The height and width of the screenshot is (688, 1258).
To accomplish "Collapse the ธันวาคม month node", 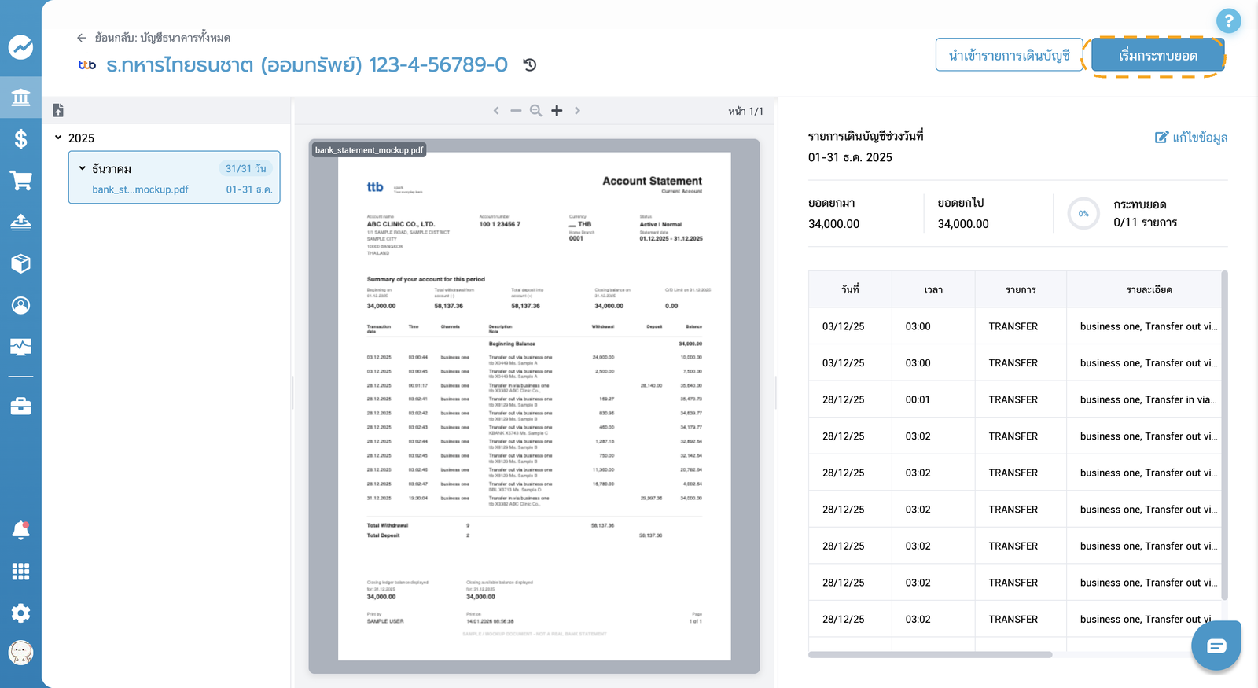I will (83, 168).
